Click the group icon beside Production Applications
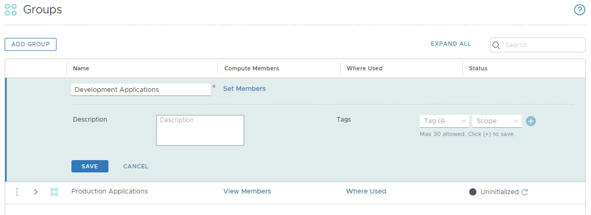This screenshot has width=591, height=215. [x=54, y=192]
